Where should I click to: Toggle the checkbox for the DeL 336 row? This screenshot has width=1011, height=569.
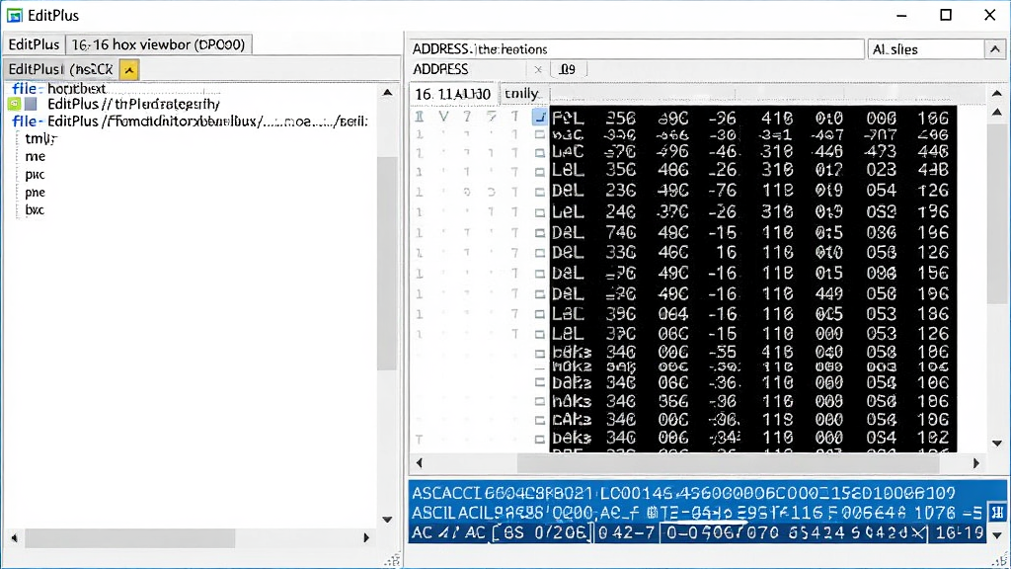(x=540, y=254)
